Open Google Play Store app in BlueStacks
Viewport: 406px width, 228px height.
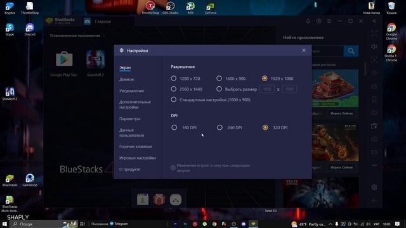64,60
